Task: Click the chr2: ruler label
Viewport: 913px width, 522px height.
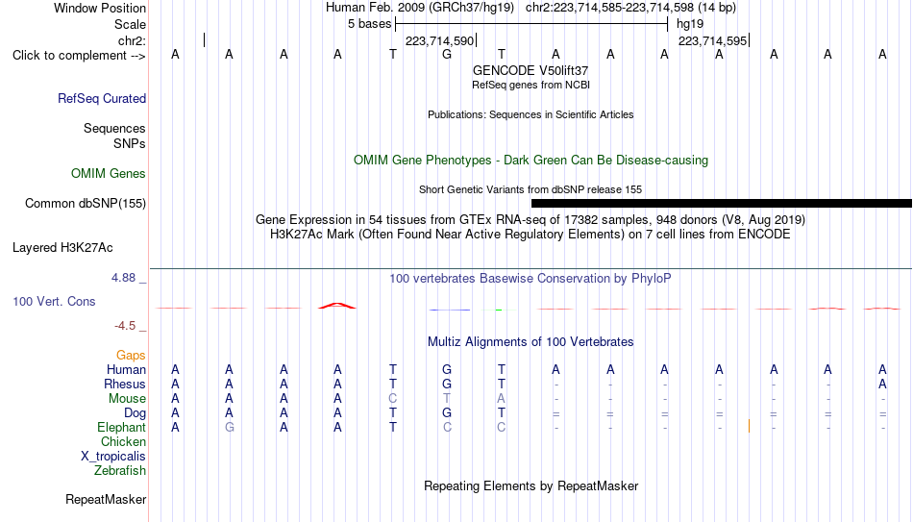Action: [132, 40]
